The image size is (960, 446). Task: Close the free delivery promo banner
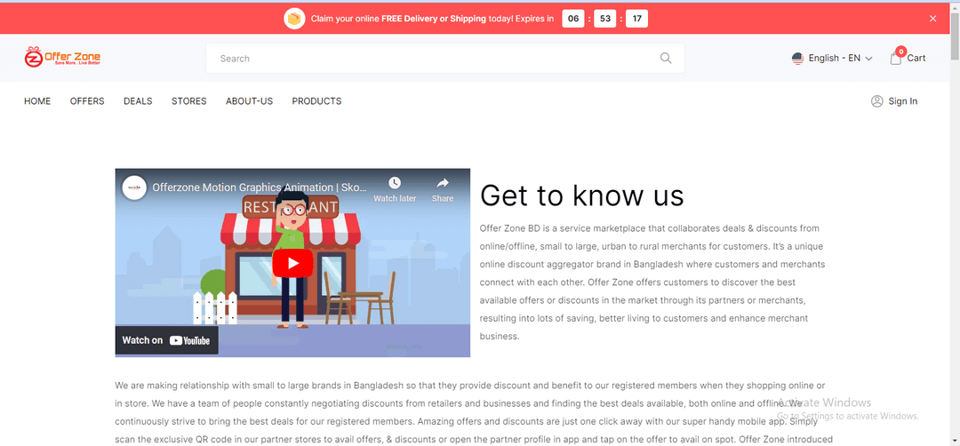tap(932, 19)
